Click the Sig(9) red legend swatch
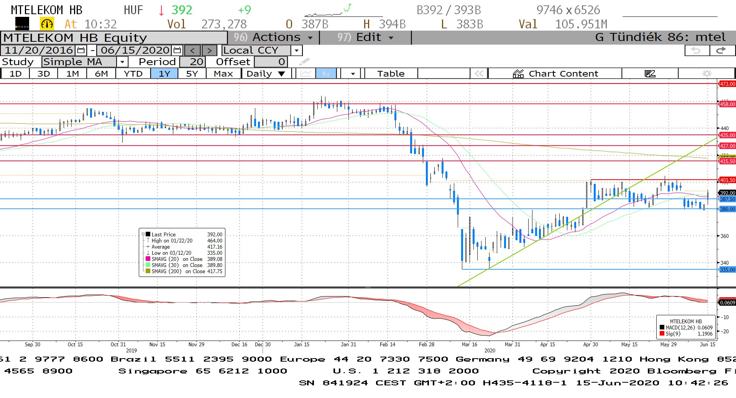Image resolution: width=736 pixels, height=398 pixels. point(662,334)
